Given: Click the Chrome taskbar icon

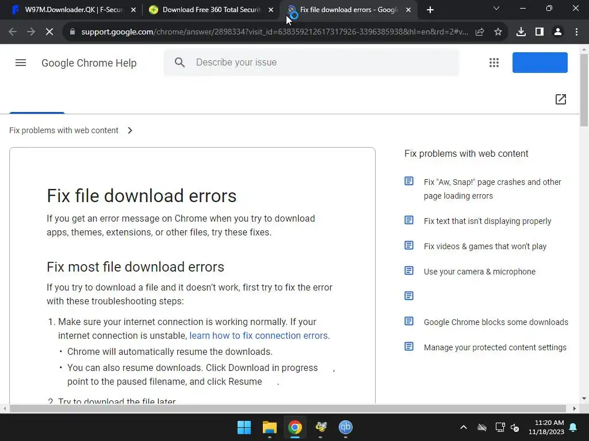Looking at the screenshot, I should (295, 427).
